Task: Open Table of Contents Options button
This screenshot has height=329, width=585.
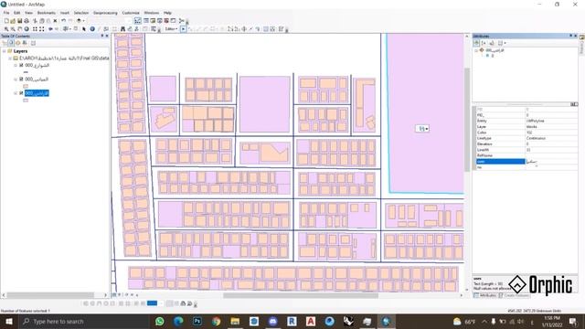Action: coord(33,43)
